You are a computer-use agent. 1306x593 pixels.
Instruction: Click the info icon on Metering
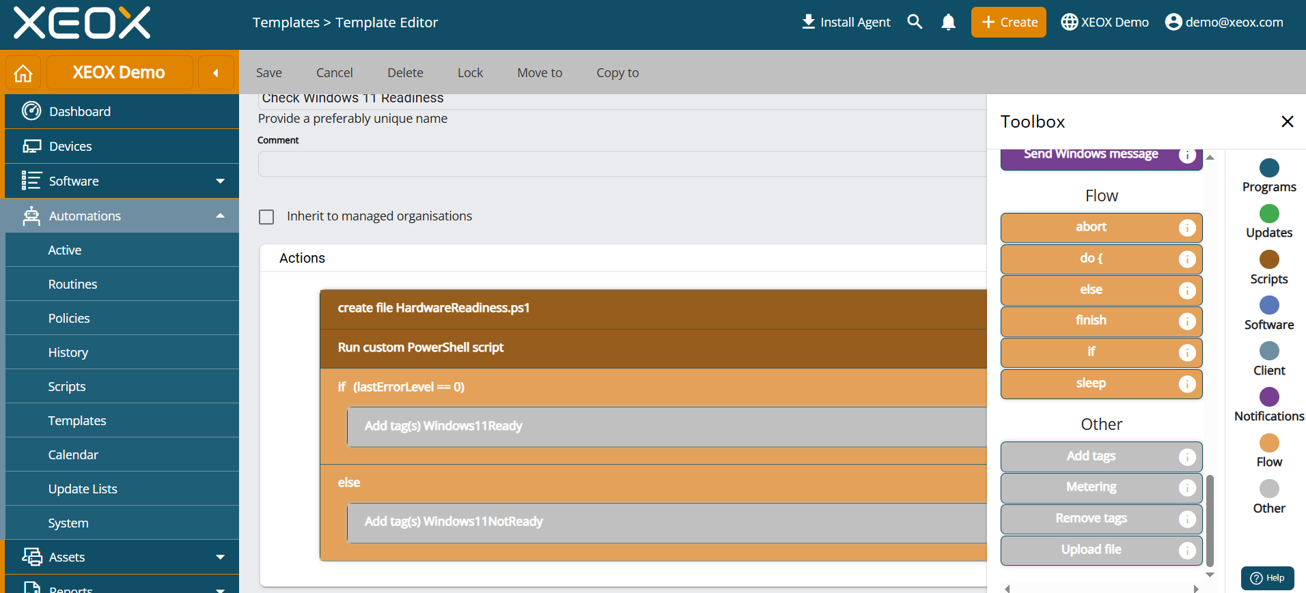1187,487
